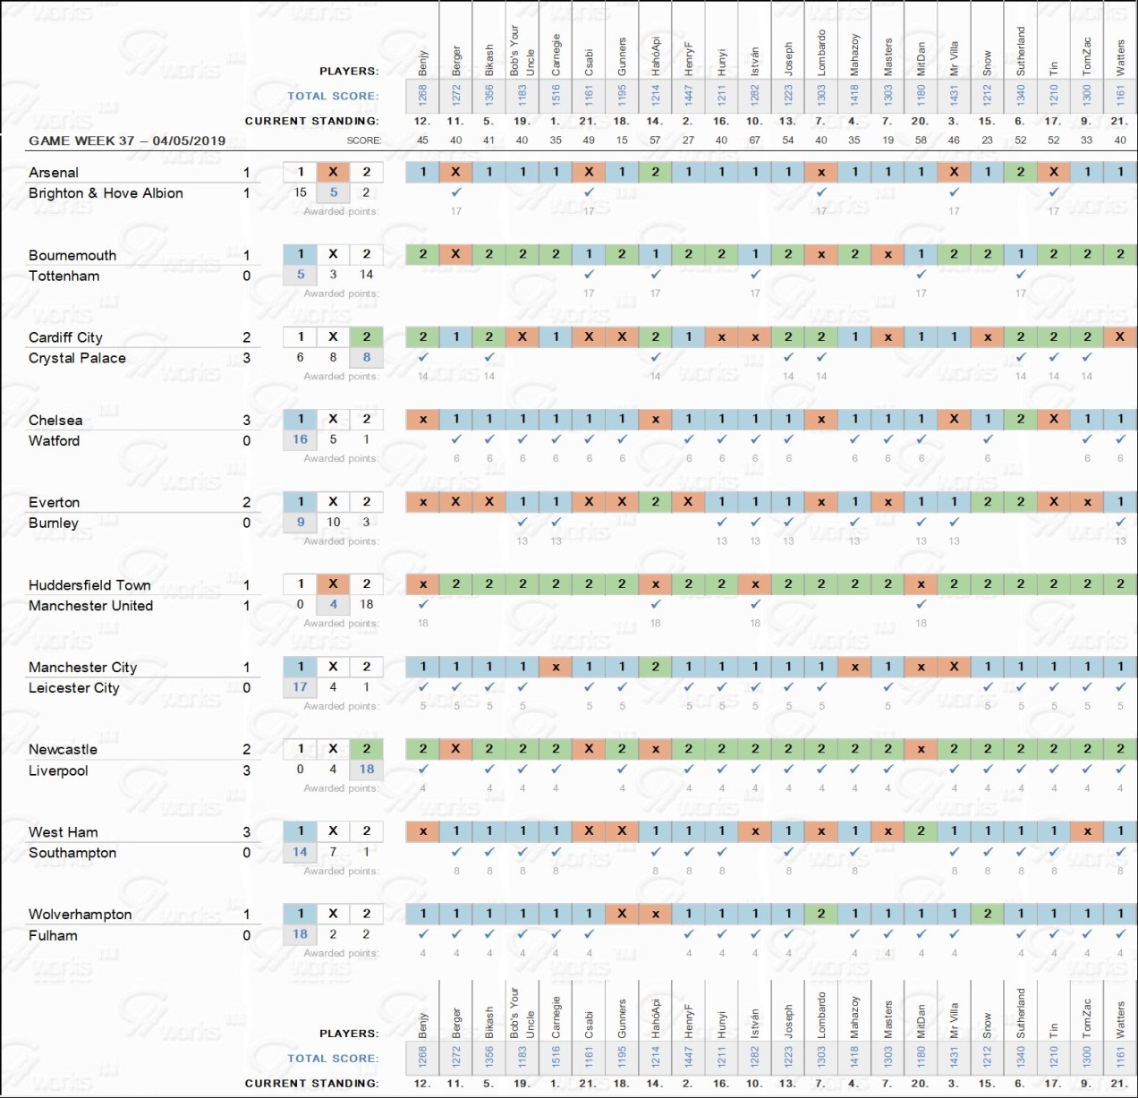Toggle Benjy's checkmark for Wolverhampton vs Fulham
Viewport: 1138px width, 1098px height.
pos(423,933)
